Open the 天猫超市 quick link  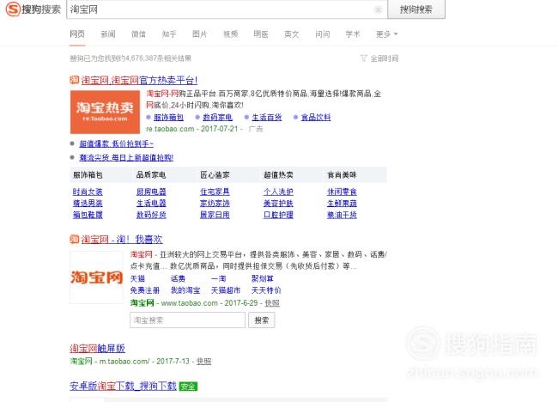(226, 290)
